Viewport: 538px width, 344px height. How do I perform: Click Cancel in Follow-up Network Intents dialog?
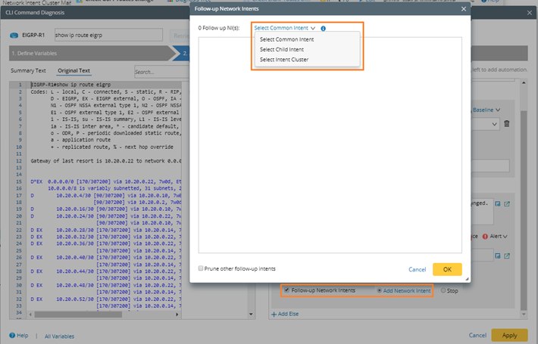tap(418, 269)
